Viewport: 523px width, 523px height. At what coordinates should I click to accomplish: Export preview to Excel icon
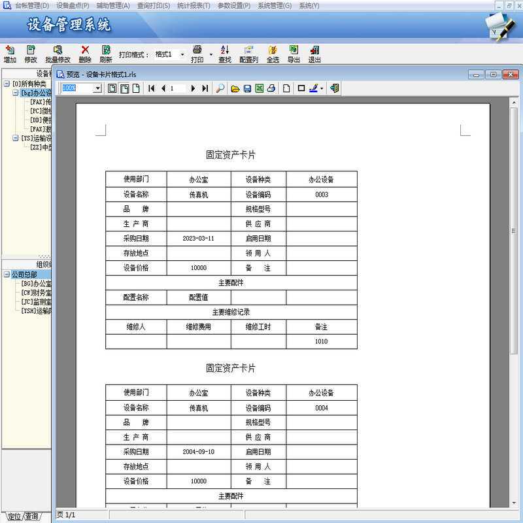[x=259, y=88]
